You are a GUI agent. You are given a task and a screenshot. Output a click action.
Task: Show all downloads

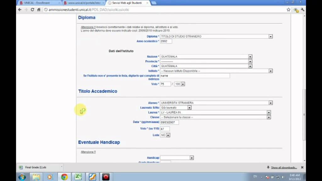coord(284,167)
